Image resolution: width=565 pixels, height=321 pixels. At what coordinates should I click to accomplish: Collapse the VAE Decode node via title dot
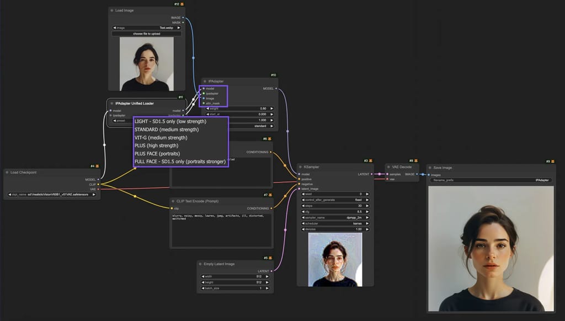click(x=388, y=167)
